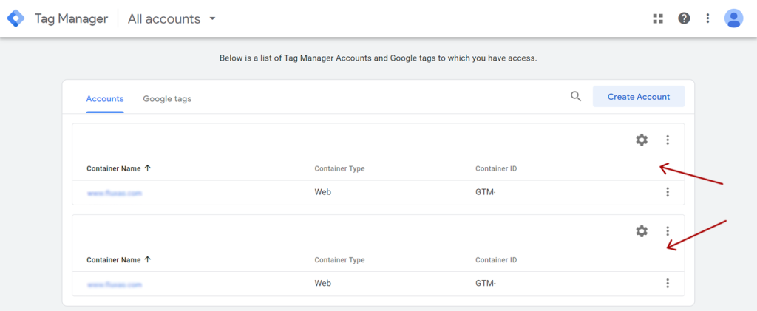Switch to the Google tags tab
This screenshot has width=757, height=311.
tap(167, 99)
